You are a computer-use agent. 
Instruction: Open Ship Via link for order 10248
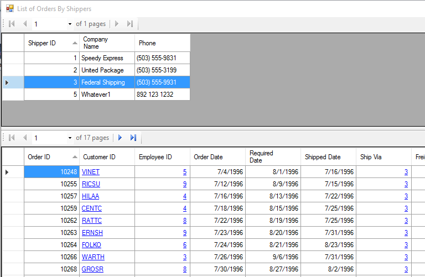(406, 172)
